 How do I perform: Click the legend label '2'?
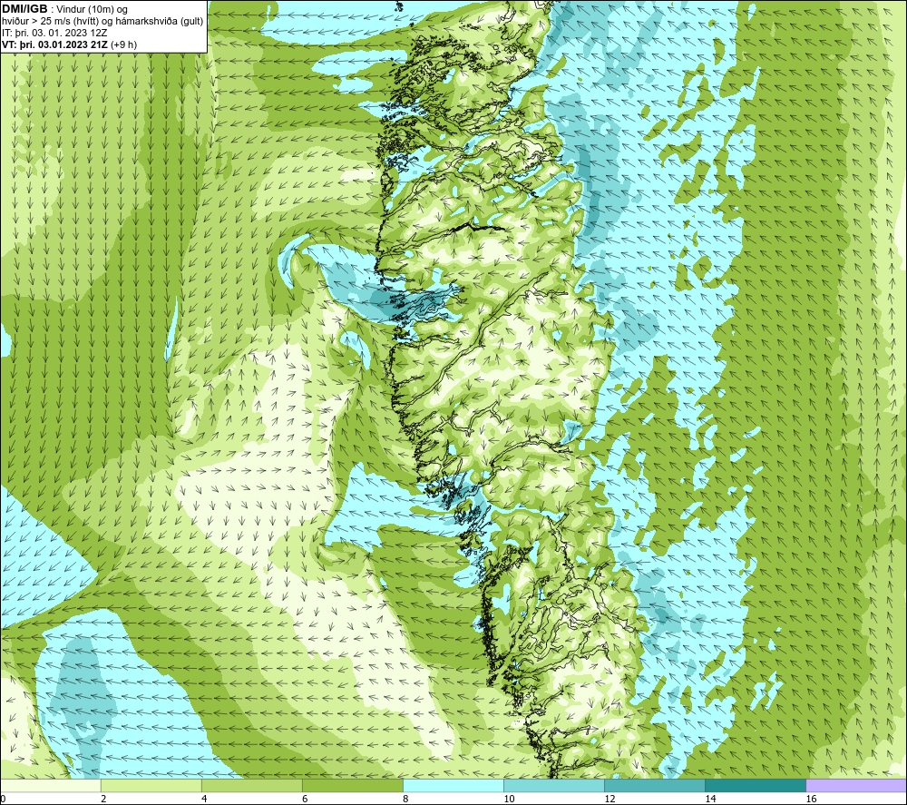click(x=103, y=799)
